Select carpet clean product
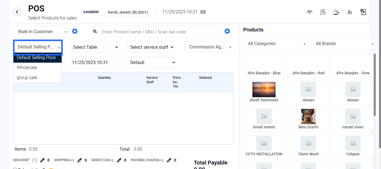 [353, 120]
